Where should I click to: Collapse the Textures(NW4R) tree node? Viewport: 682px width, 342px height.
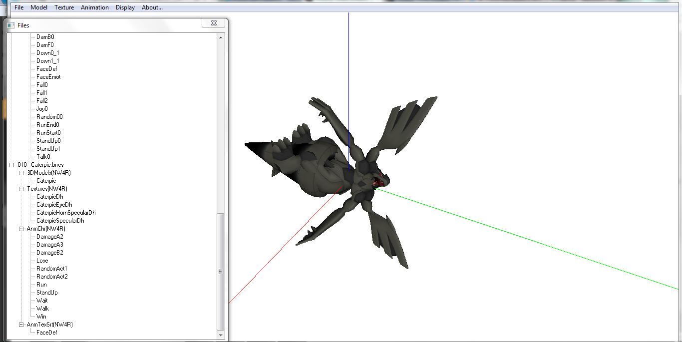pos(21,189)
